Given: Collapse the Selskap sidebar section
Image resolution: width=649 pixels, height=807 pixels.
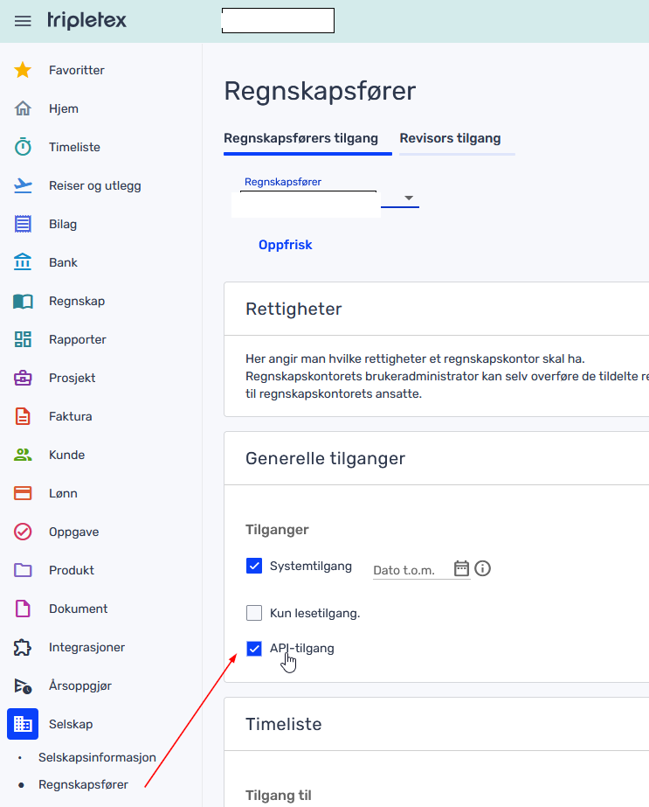Looking at the screenshot, I should (x=23, y=724).
